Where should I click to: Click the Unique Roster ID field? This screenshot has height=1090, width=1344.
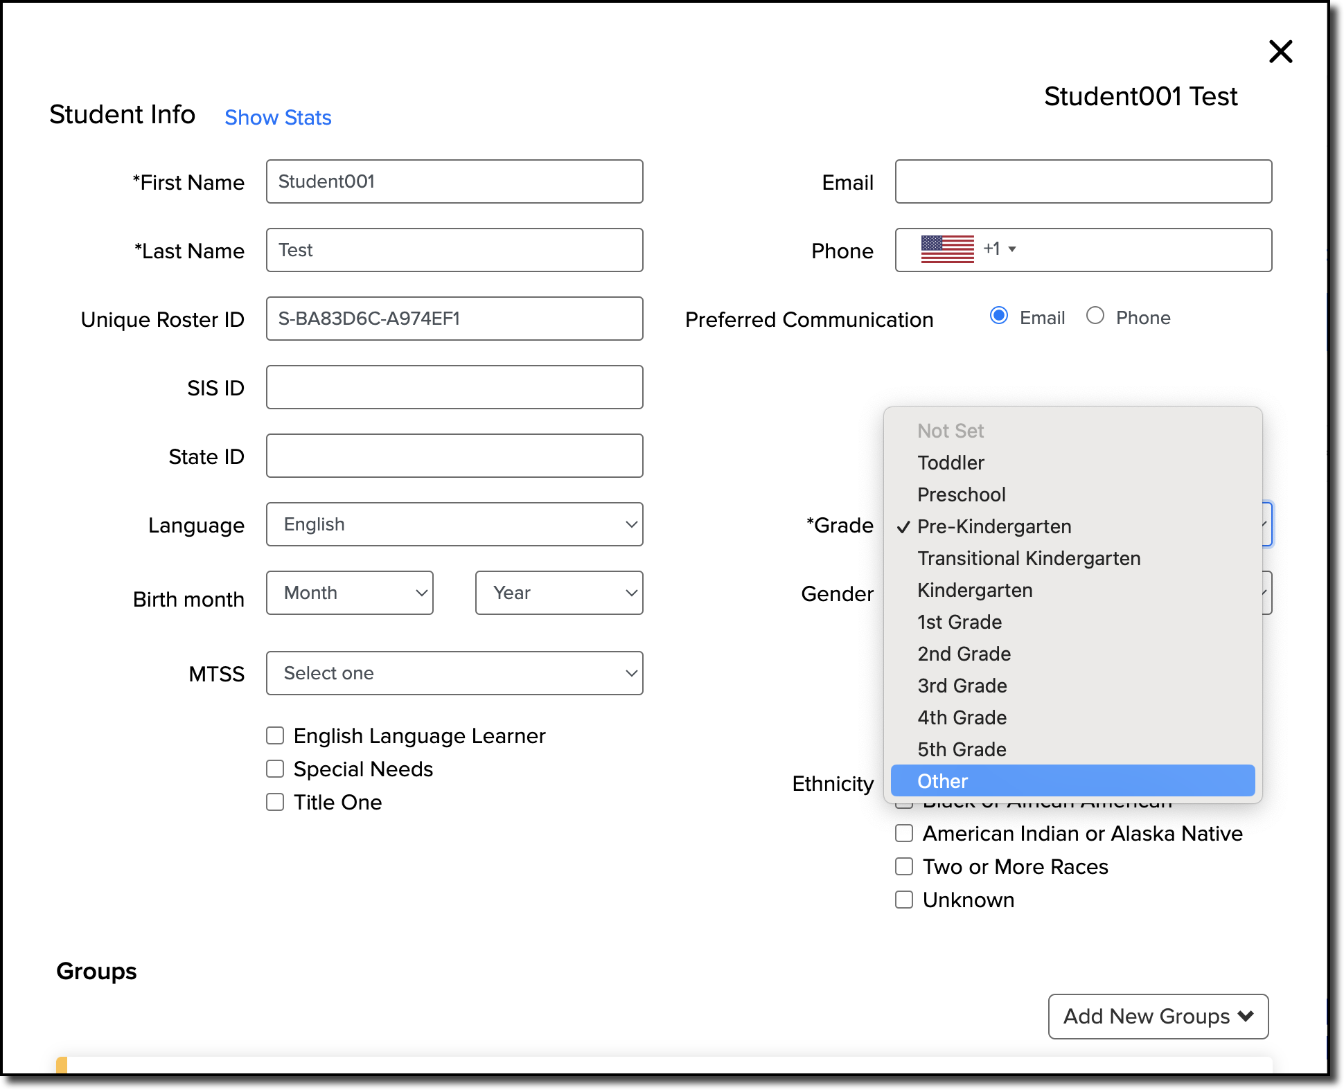pyautogui.click(x=454, y=319)
